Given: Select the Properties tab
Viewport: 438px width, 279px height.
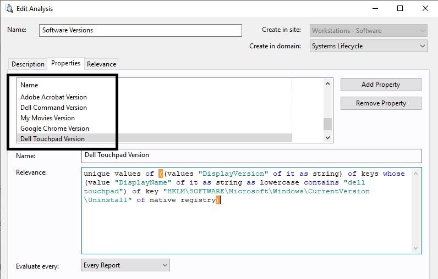Looking at the screenshot, I should (x=65, y=63).
